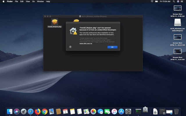Image resolution: width=186 pixels, height=116 pixels.
Task: Open Terminal from the dock
Action: pos(138,111)
